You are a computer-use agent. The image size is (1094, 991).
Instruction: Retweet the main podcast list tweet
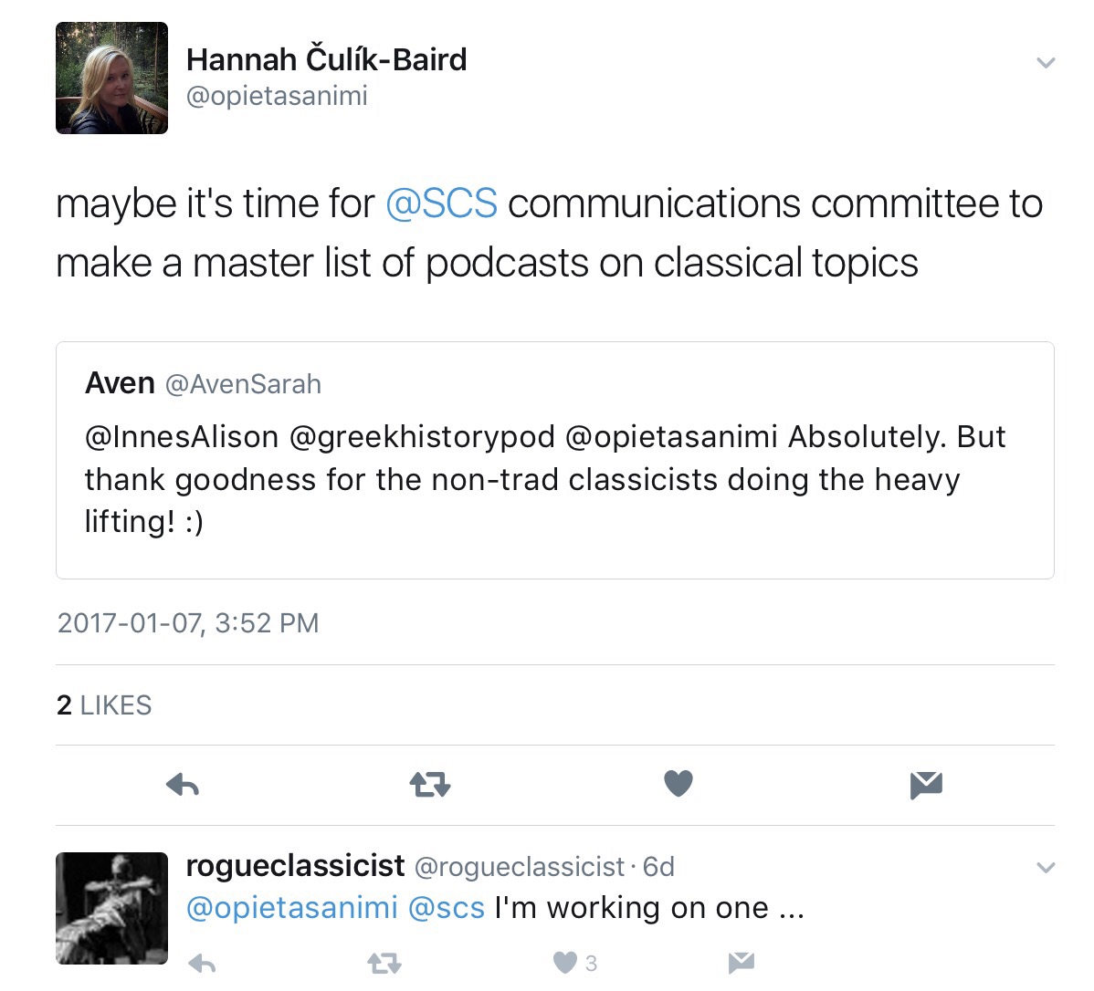click(429, 784)
